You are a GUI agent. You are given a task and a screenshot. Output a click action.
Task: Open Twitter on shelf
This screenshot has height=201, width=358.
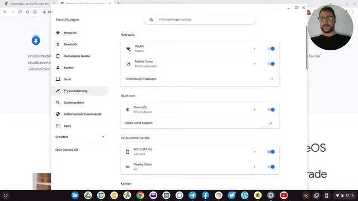click(x=232, y=195)
